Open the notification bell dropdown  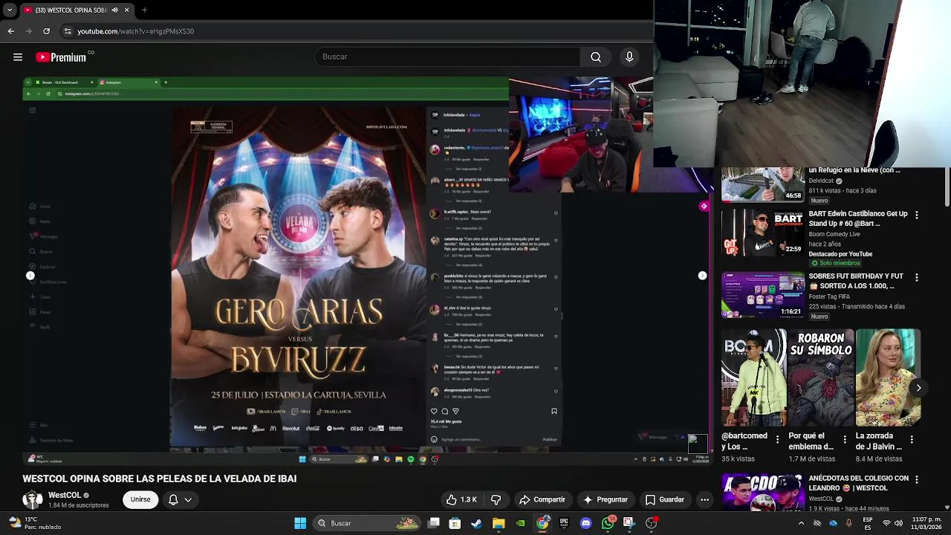tap(180, 500)
